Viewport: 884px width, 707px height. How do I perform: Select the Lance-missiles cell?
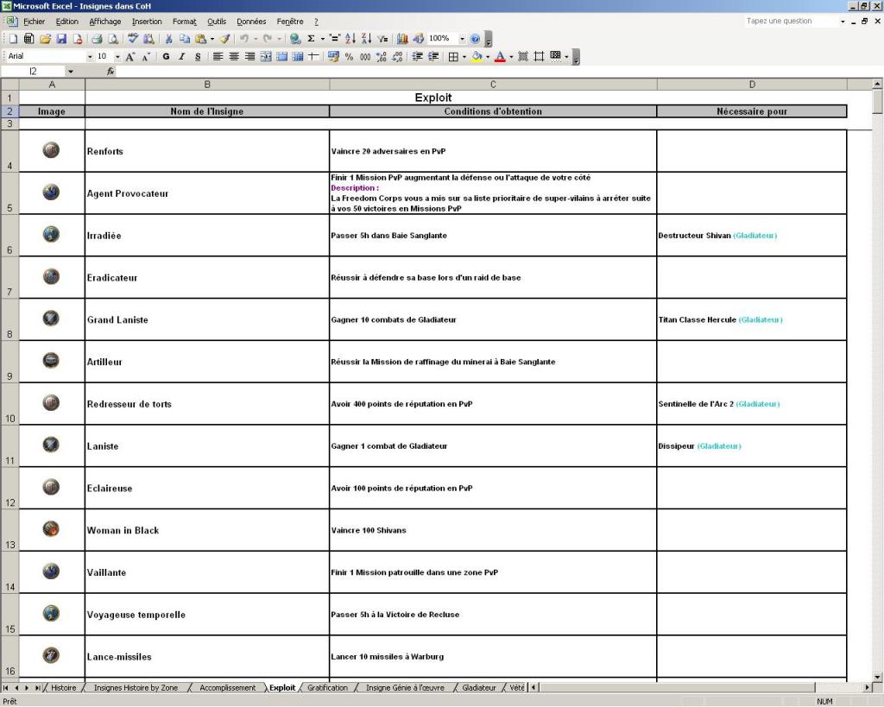click(x=207, y=656)
